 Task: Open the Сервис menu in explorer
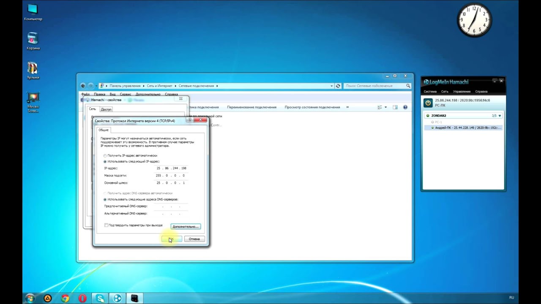pyautogui.click(x=126, y=95)
